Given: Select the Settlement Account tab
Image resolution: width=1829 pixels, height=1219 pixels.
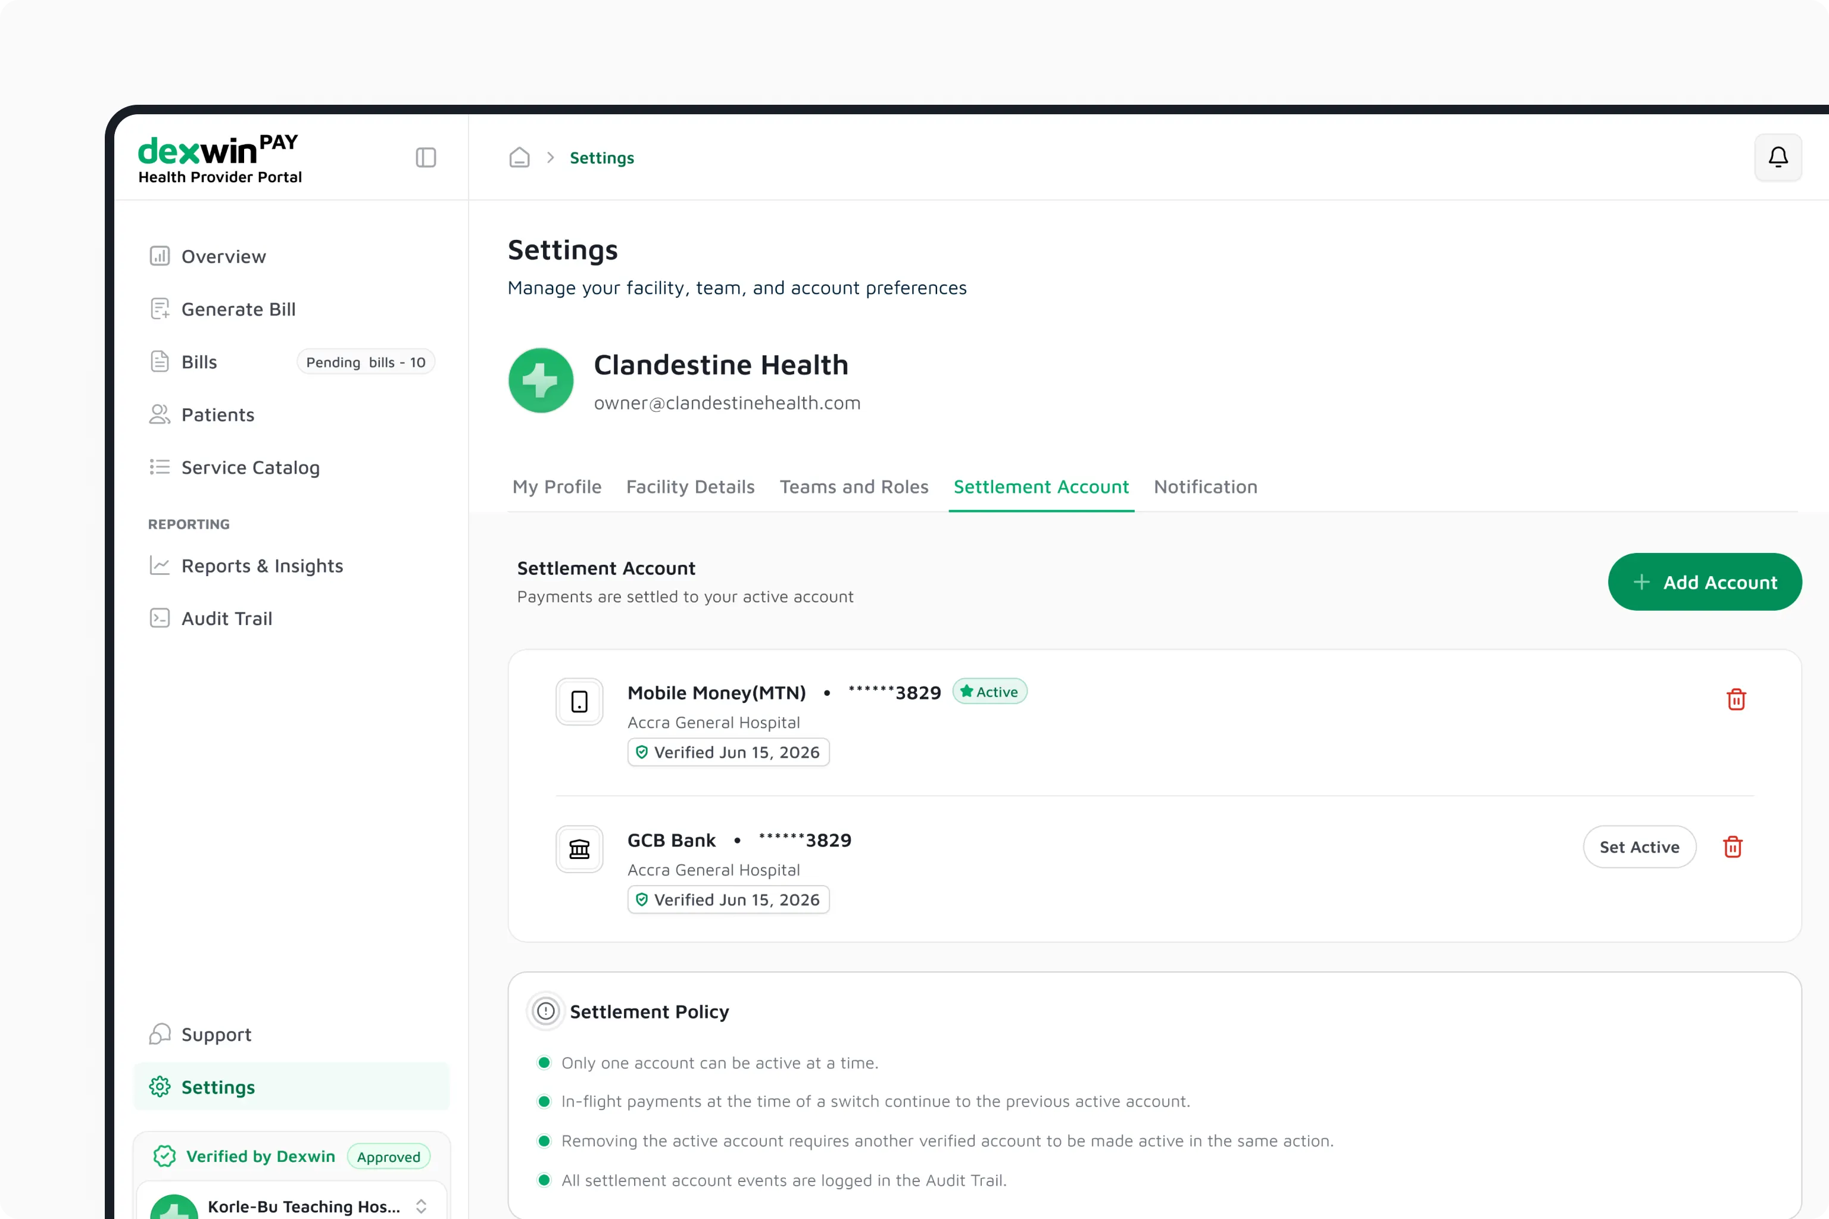Looking at the screenshot, I should click(x=1041, y=487).
